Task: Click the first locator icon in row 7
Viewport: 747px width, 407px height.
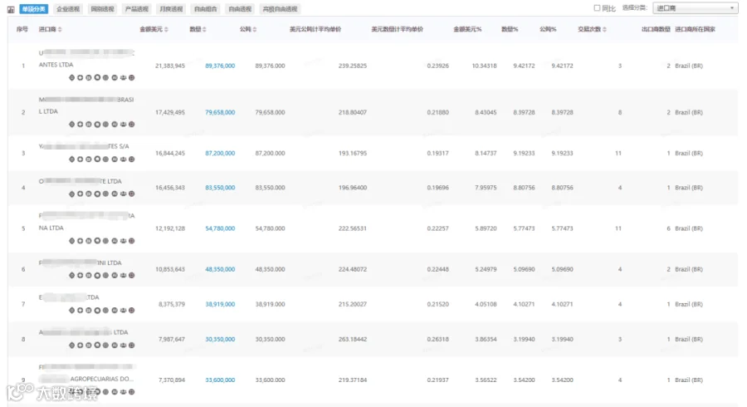Action: (x=72, y=311)
